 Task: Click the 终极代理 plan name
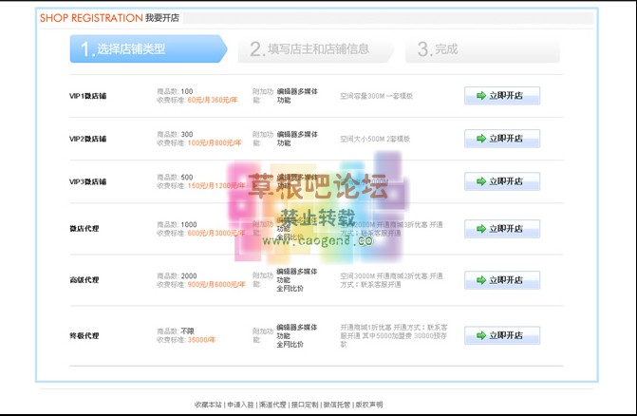84,335
